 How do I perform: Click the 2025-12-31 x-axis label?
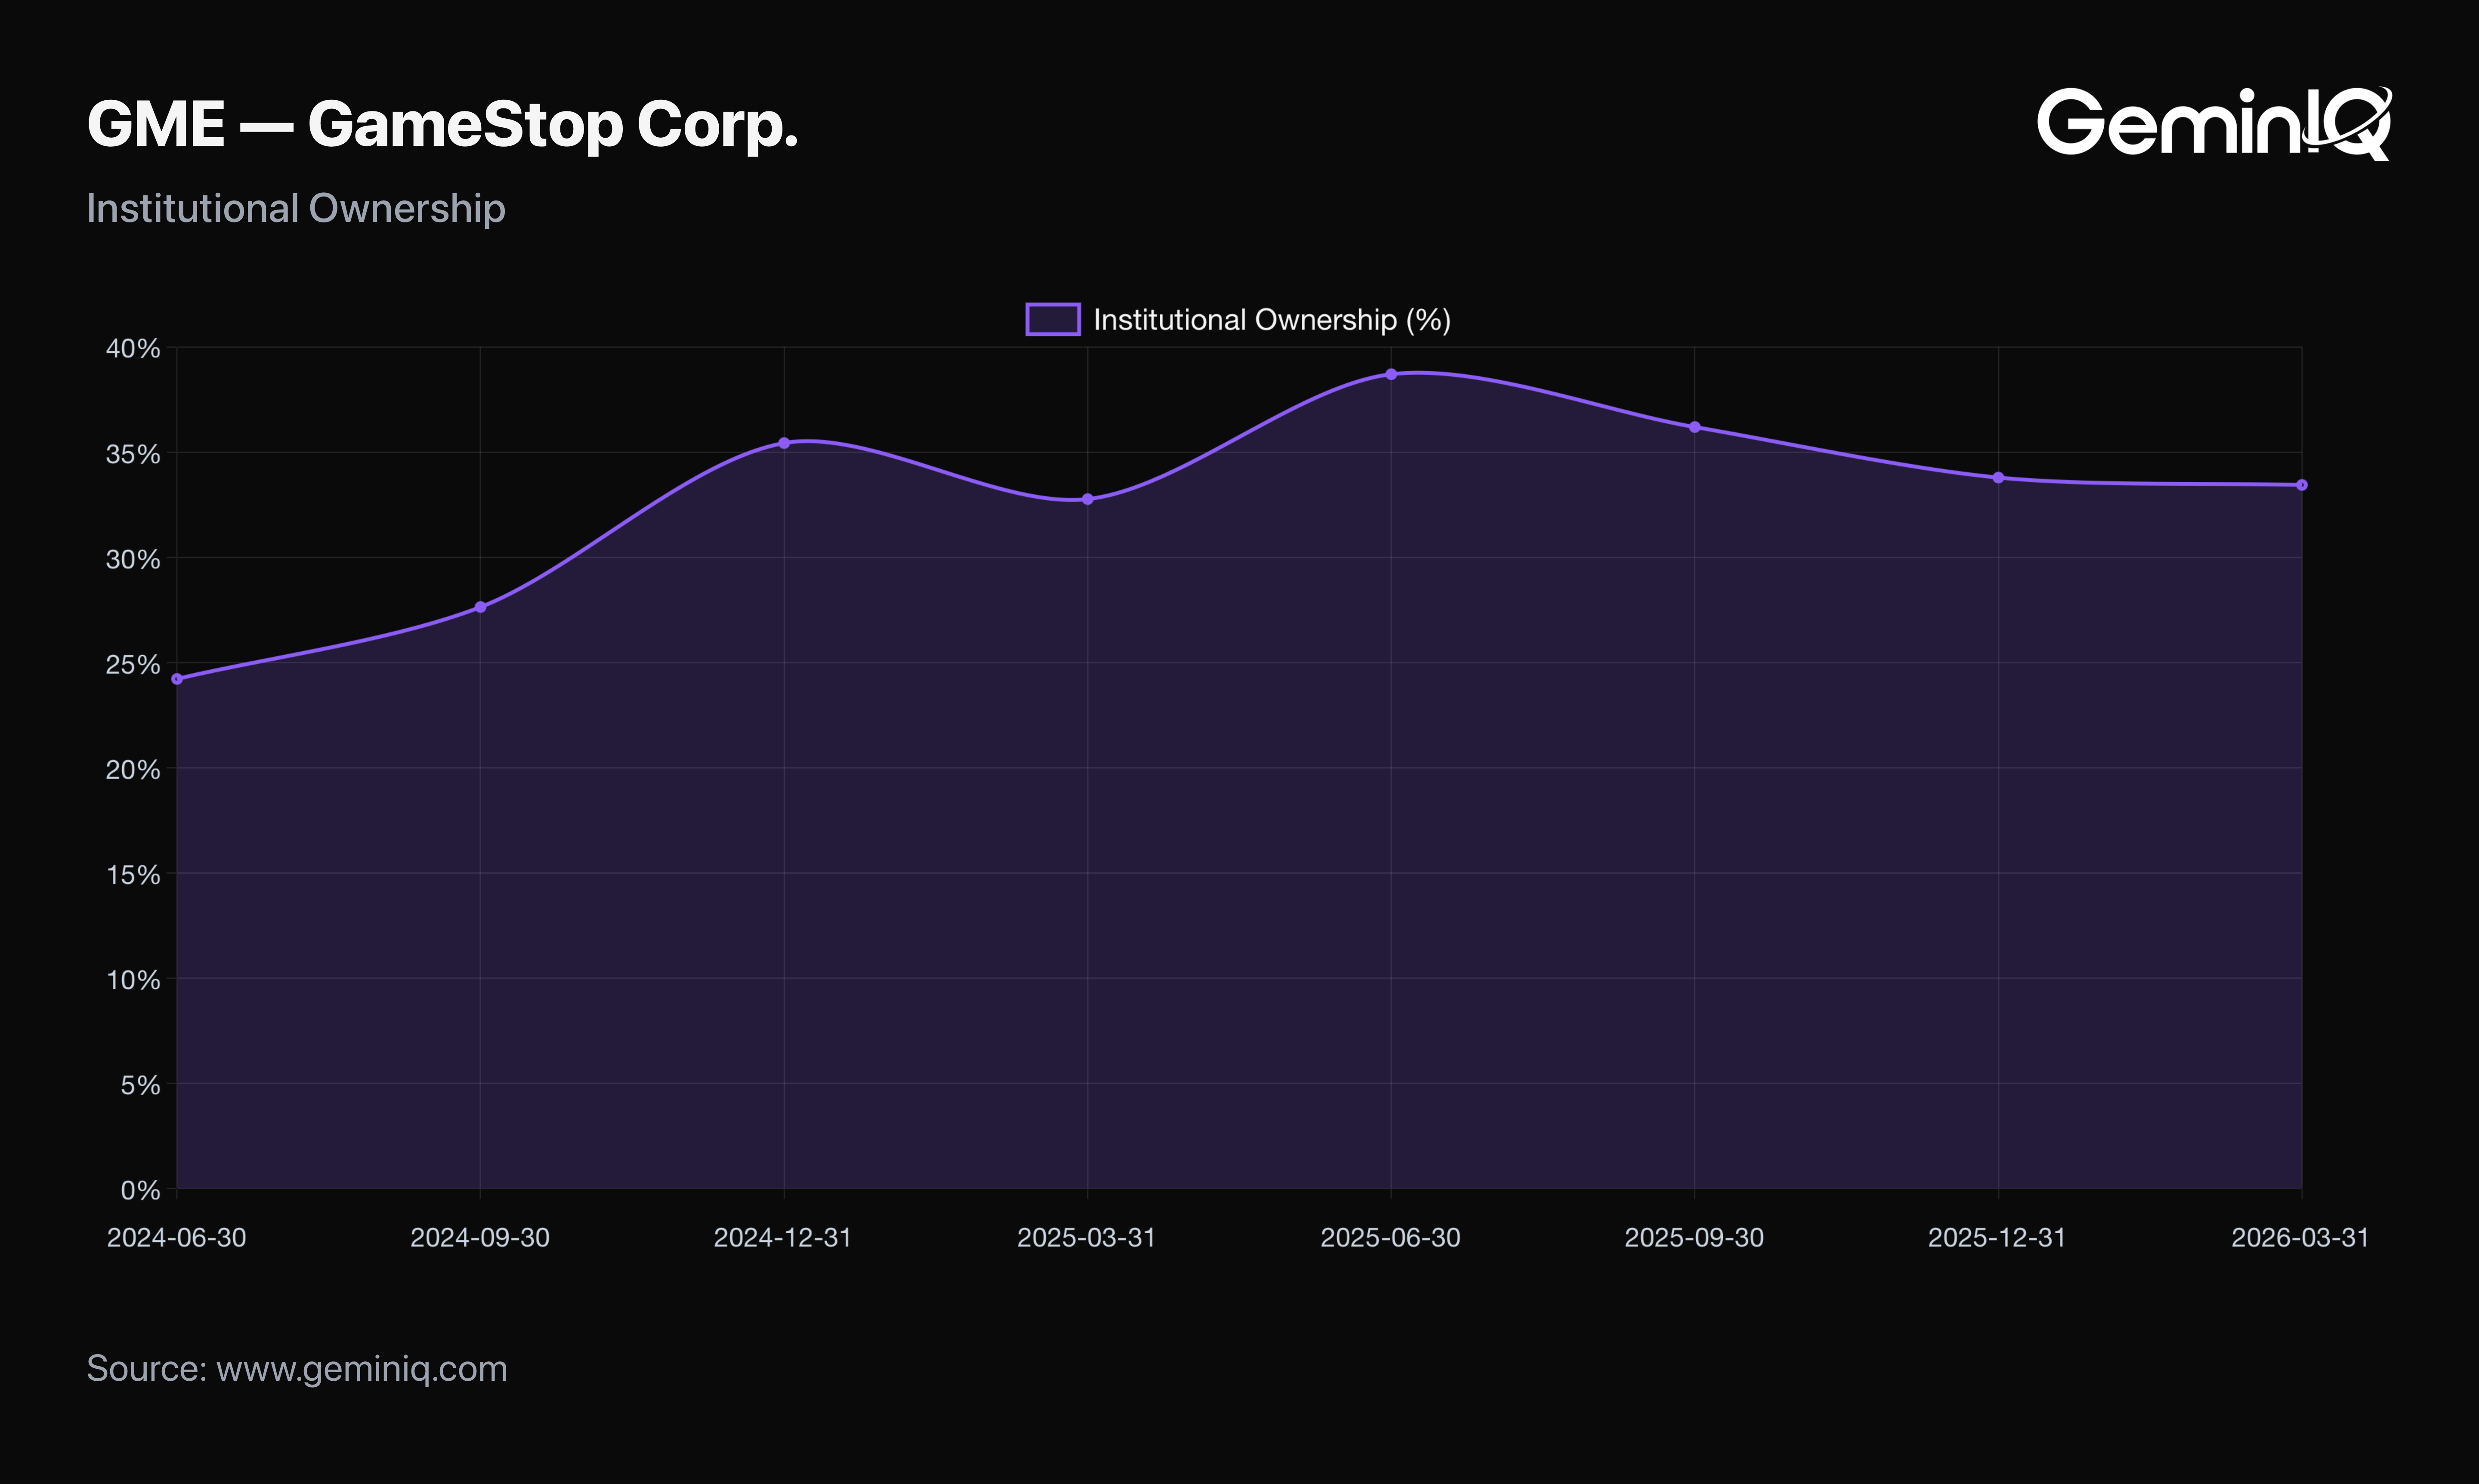click(1997, 1238)
